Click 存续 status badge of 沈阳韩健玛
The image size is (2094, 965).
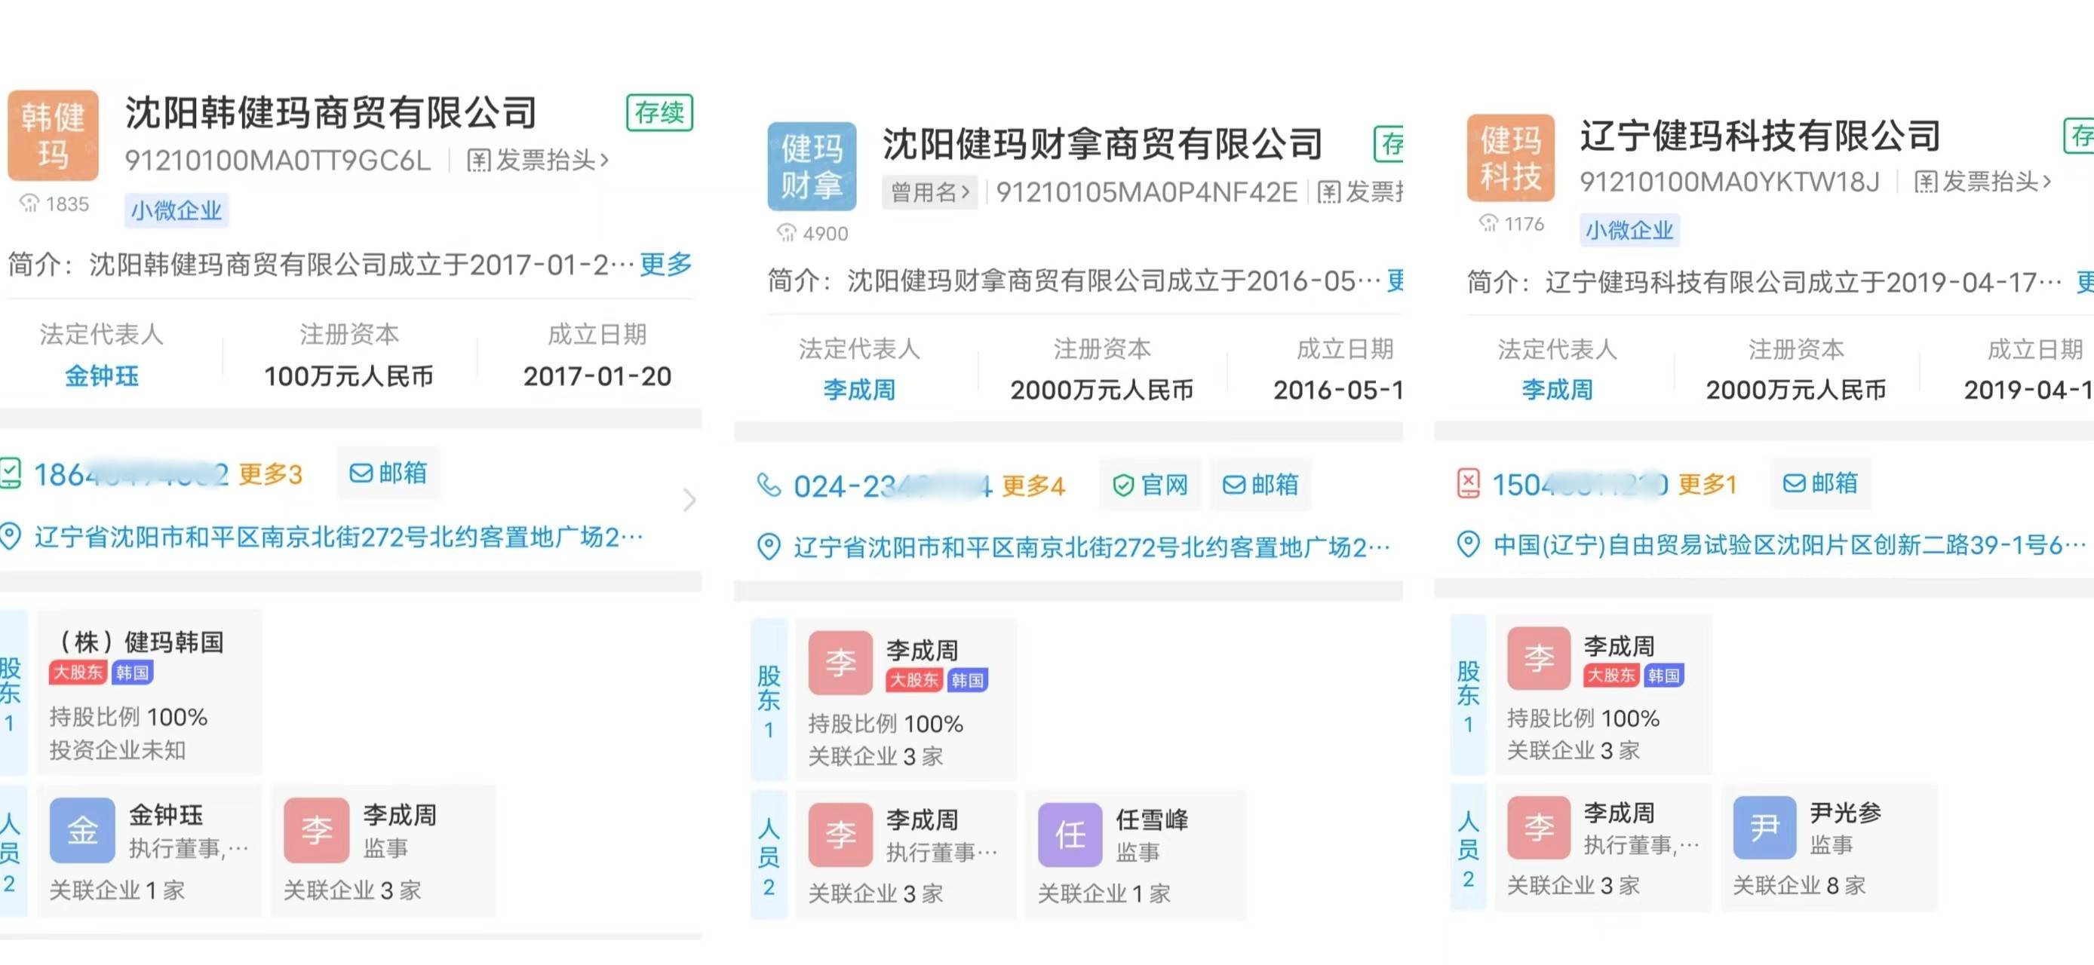click(659, 112)
